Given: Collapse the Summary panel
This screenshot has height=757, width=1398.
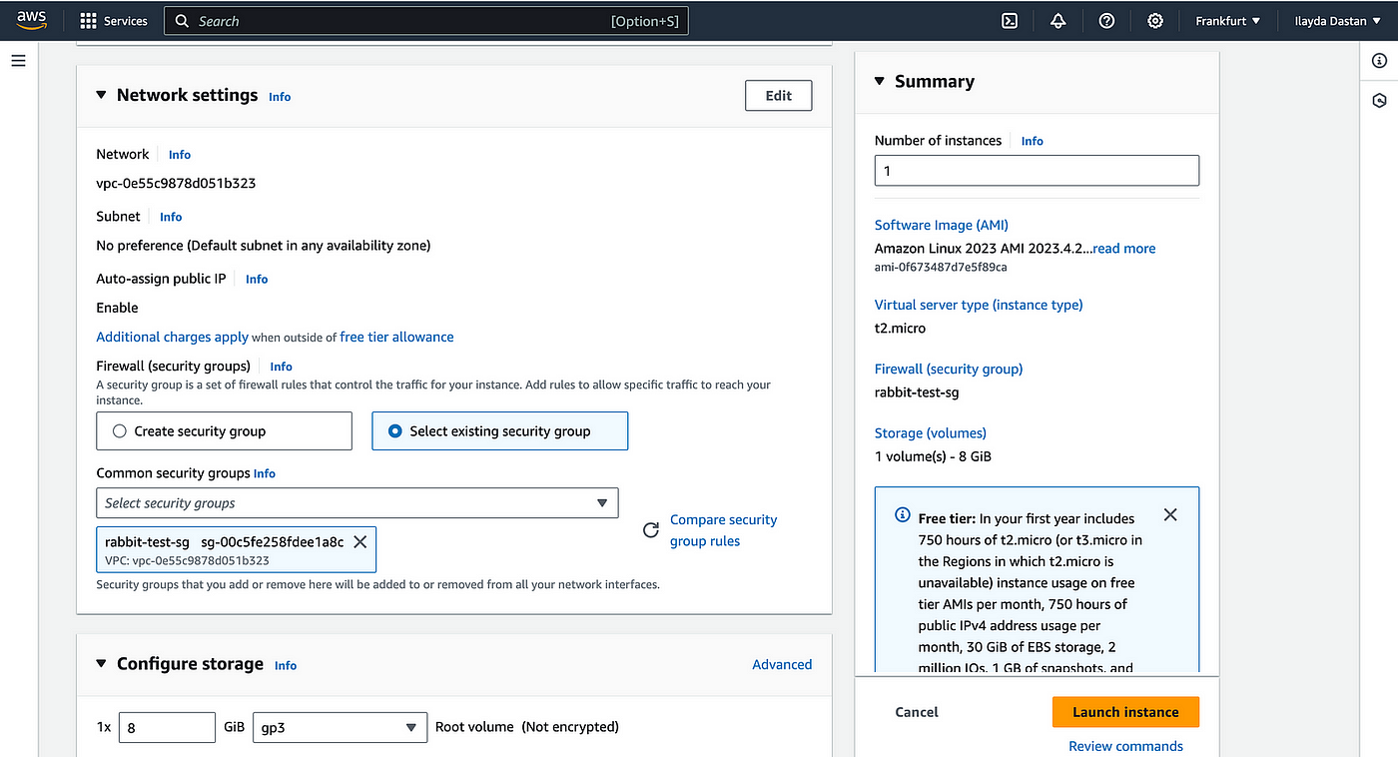Looking at the screenshot, I should coord(880,82).
